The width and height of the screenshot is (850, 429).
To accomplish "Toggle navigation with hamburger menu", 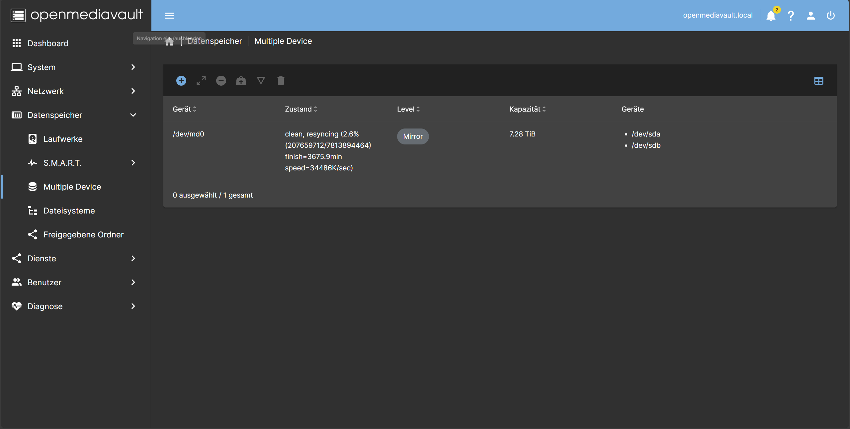I will [x=169, y=16].
